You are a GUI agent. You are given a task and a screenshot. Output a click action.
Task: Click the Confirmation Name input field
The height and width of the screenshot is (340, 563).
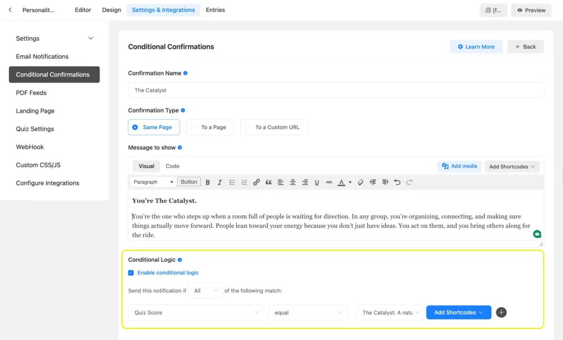[x=336, y=90]
